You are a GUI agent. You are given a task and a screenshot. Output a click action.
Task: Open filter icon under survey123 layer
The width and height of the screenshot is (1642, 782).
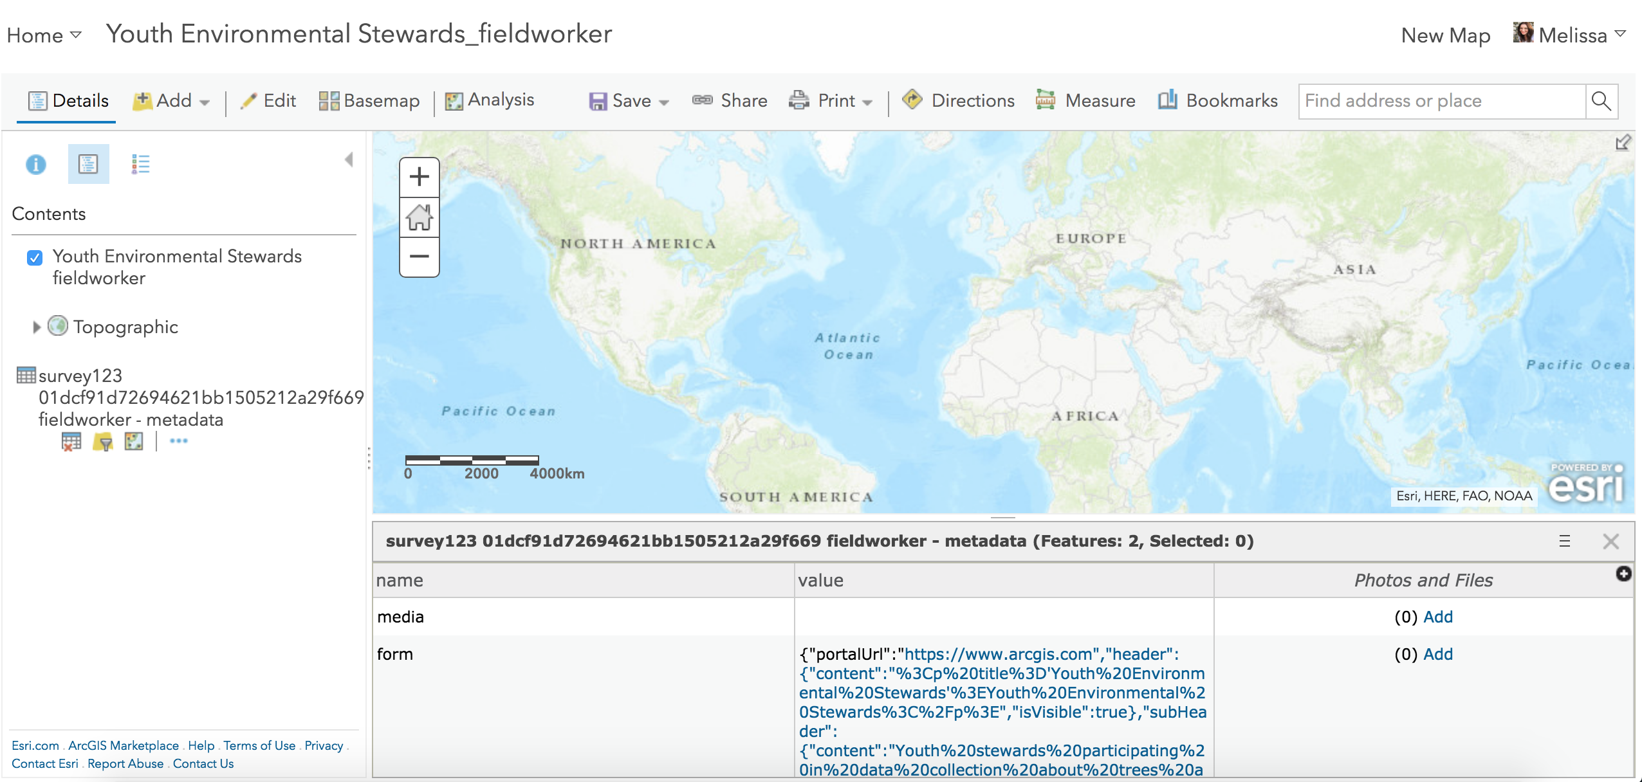(103, 441)
